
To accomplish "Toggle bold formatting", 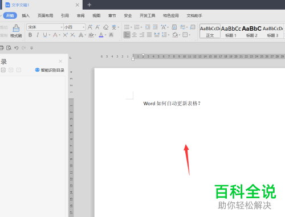I will click(30, 35).
